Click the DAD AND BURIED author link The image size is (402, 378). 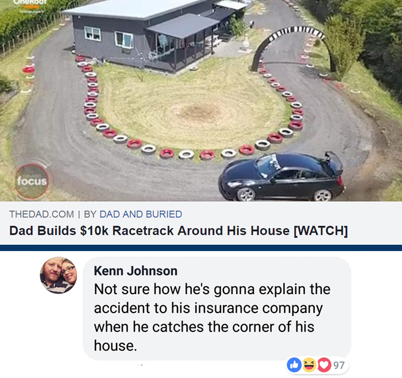click(141, 214)
